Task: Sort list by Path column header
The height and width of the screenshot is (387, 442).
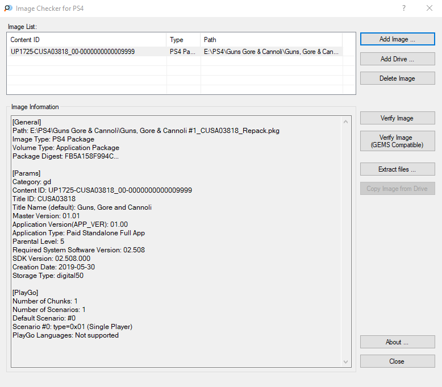Action: click(x=272, y=40)
